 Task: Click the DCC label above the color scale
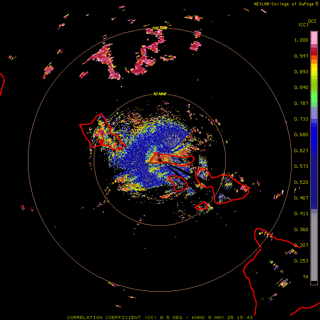[x=313, y=21]
